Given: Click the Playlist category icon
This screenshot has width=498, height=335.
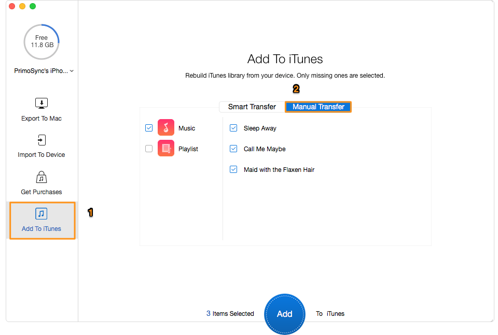Looking at the screenshot, I should pyautogui.click(x=166, y=148).
